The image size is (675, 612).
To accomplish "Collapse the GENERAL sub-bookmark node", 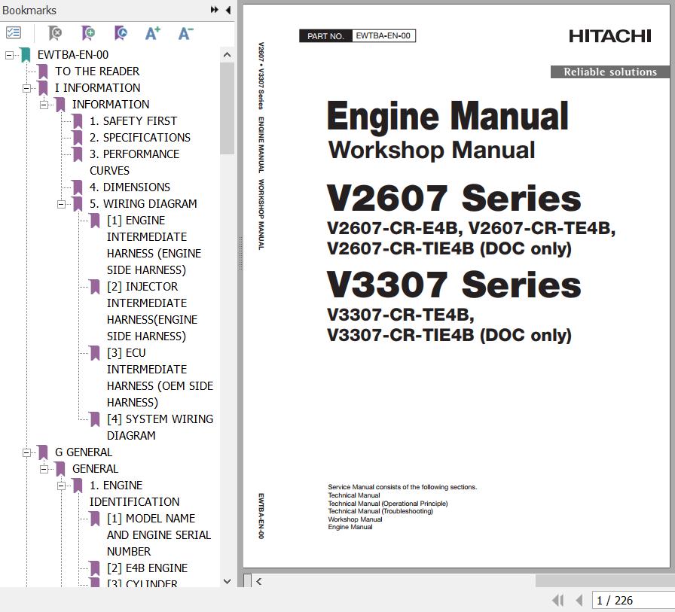I will click(x=44, y=469).
